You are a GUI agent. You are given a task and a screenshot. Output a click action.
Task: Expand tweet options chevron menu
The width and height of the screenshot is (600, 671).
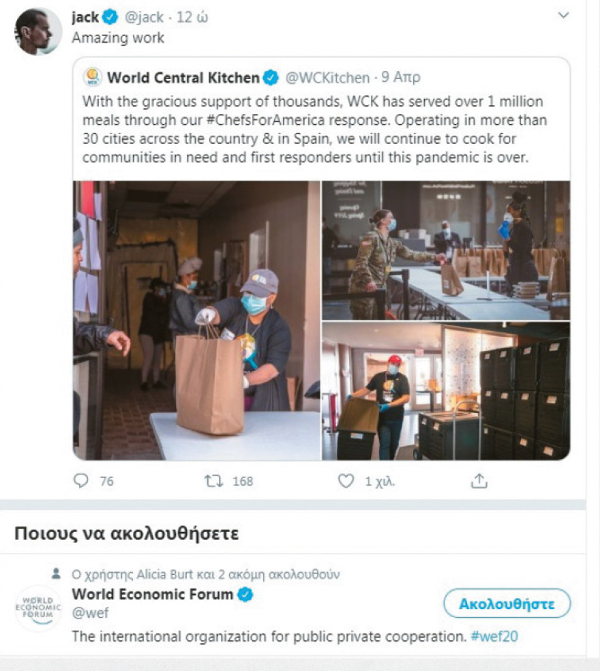(563, 15)
